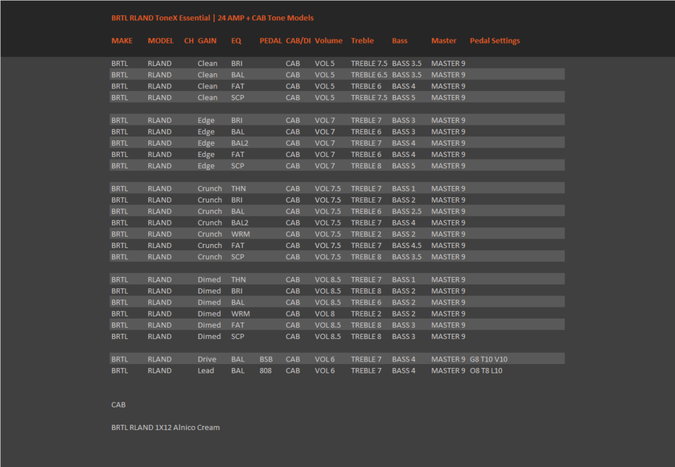Select TREBLE 7.5 in the Clean BRI row

click(369, 63)
